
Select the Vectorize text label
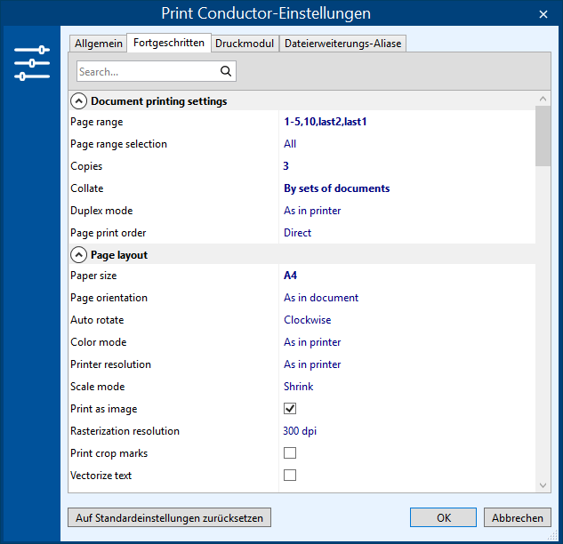[101, 476]
